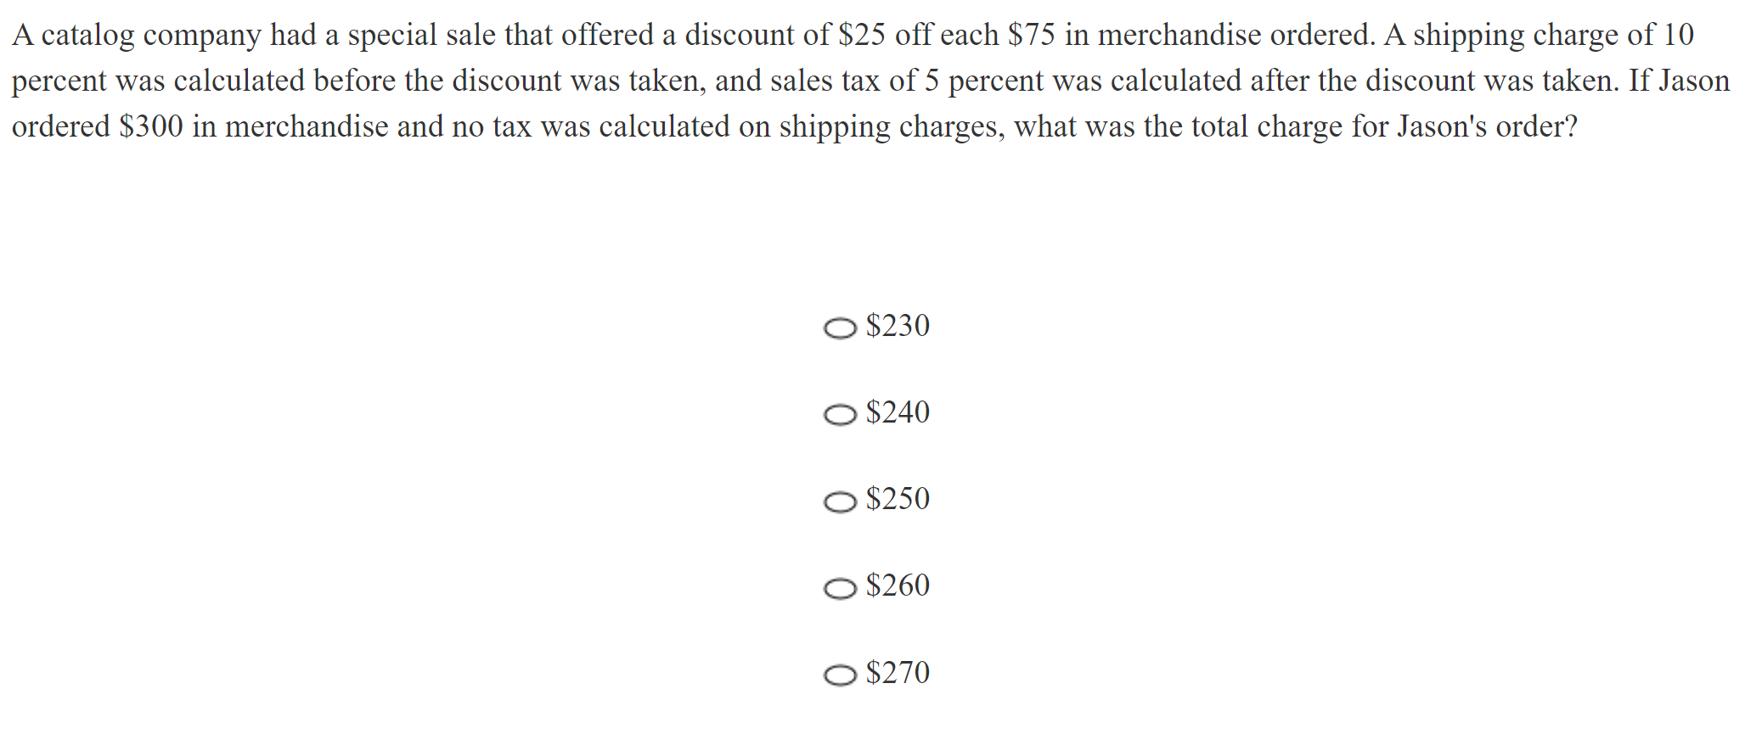1745x745 pixels.
Task: Click the $250 answer label text
Action: point(898,500)
